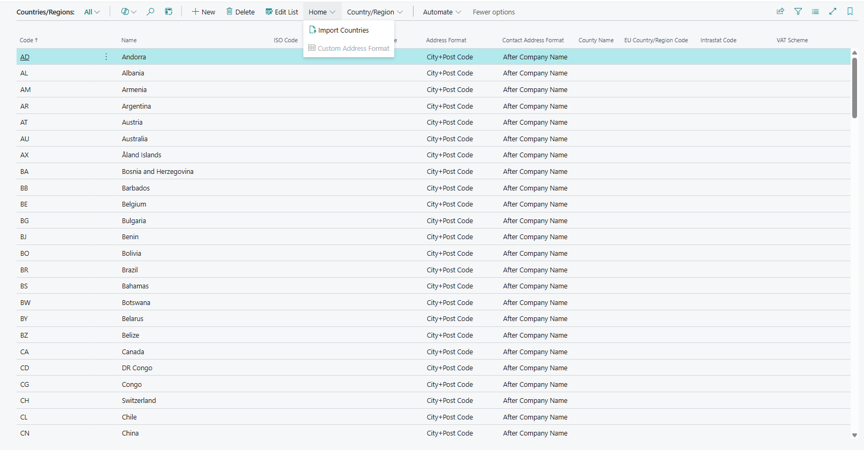Image resolution: width=864 pixels, height=450 pixels.
Task: Click City+Post Code in the Switzerland row
Action: tap(450, 401)
